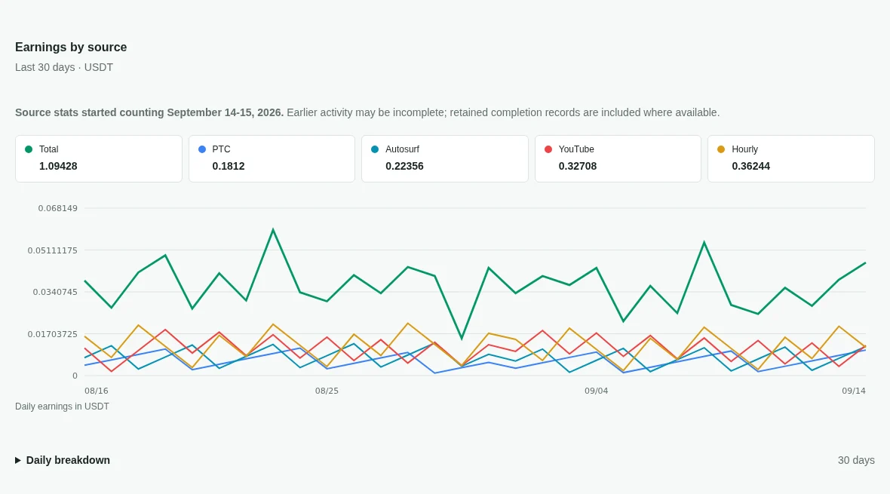The image size is (890, 494).
Task: Click the PTC value 0.1812
Action: [229, 167]
